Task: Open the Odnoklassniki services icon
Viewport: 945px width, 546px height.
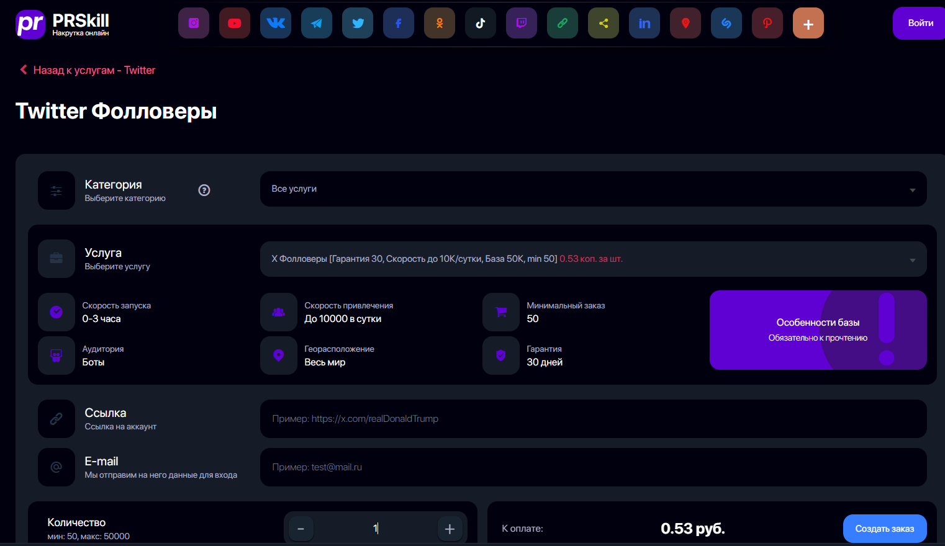Action: 440,23
